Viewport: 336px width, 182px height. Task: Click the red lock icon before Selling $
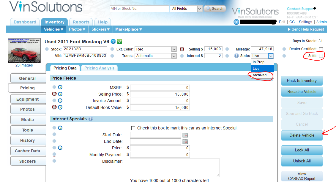[182, 49]
